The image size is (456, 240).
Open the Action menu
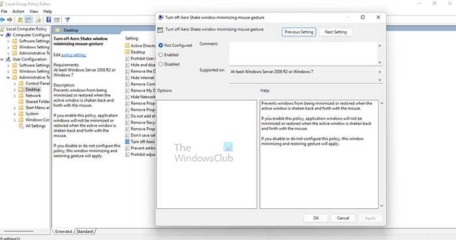18,11
